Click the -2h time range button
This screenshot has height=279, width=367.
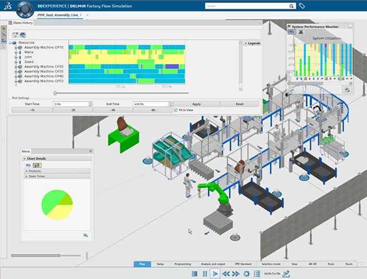tap(73, 110)
